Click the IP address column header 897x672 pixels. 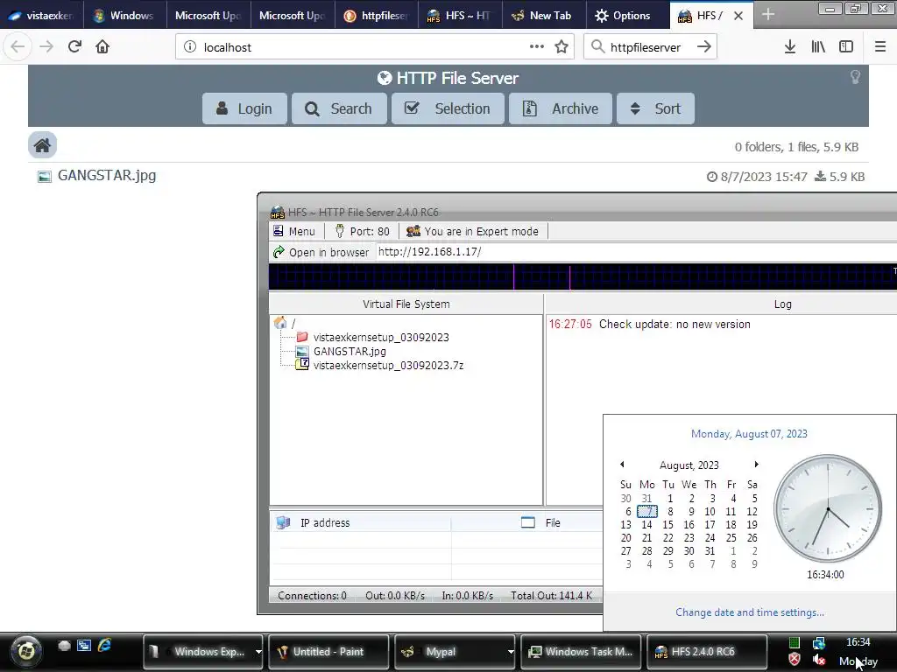(x=360, y=523)
